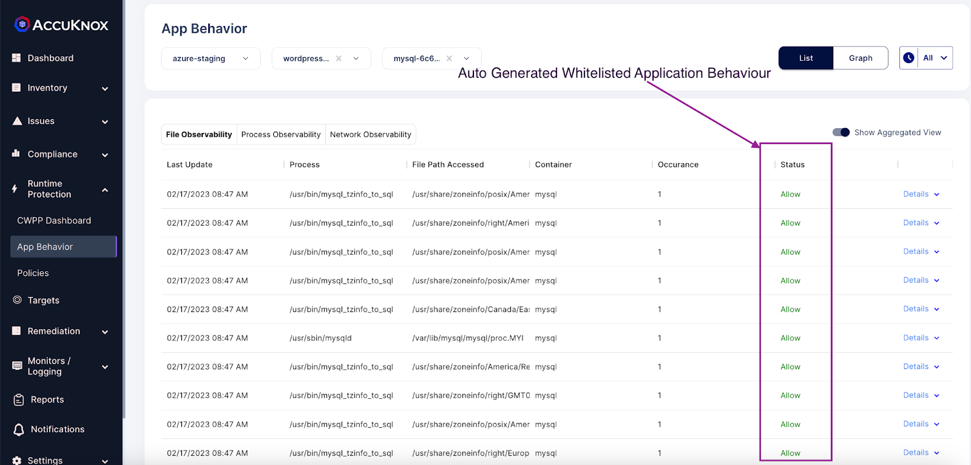
Task: Select App Behavior menu item
Action: [63, 246]
